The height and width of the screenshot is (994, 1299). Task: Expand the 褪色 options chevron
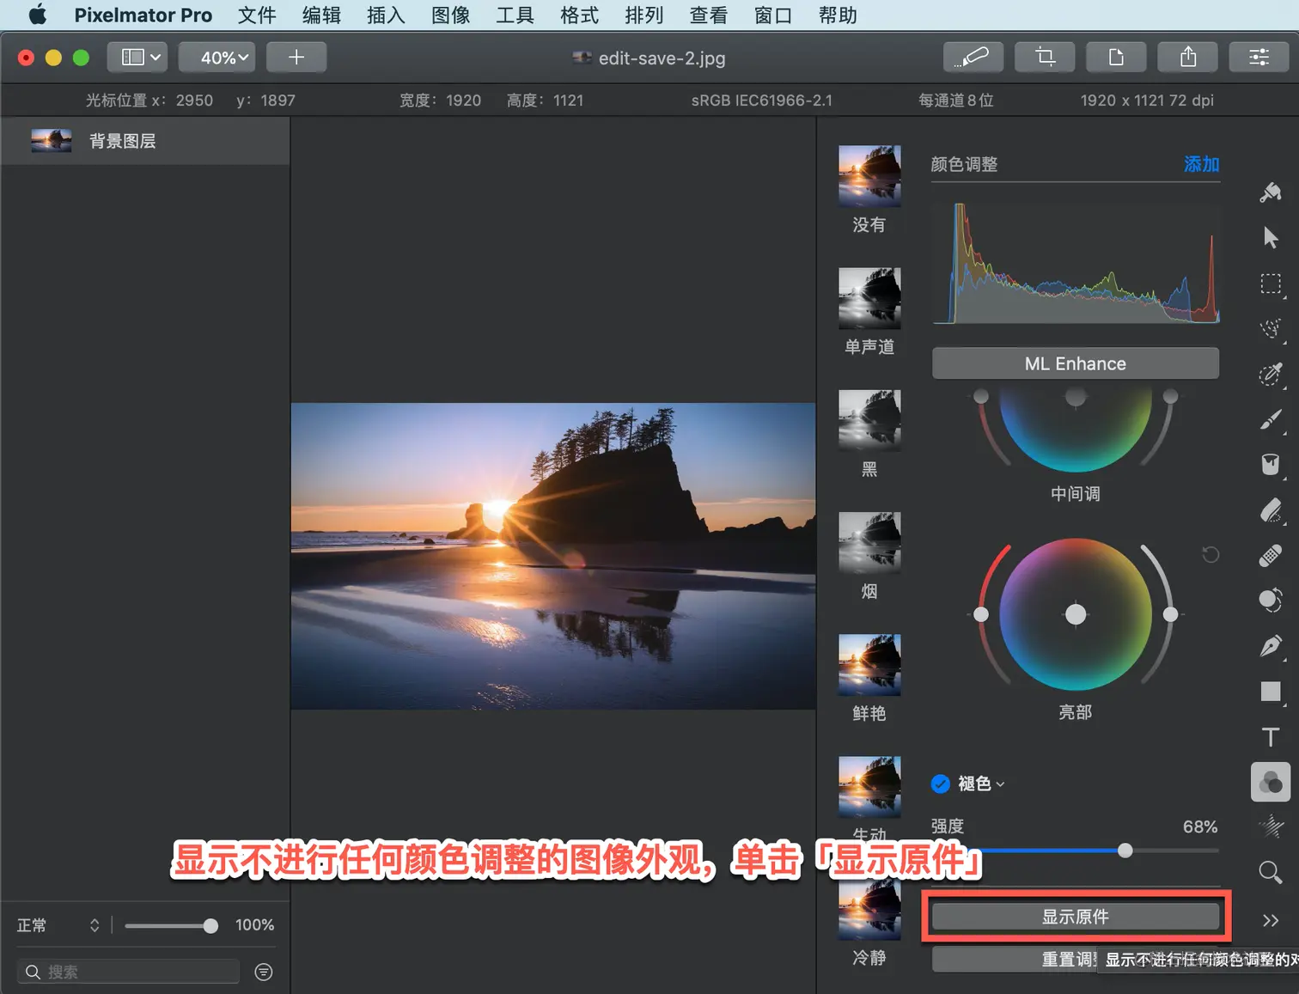[x=1000, y=784]
